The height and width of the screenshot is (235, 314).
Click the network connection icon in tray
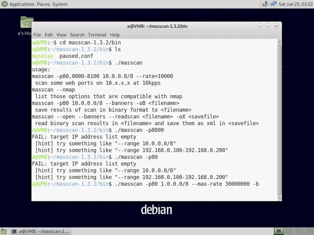273,4
